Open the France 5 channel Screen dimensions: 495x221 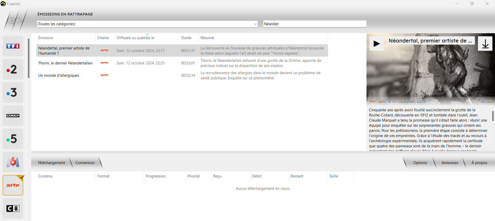pyautogui.click(x=13, y=139)
